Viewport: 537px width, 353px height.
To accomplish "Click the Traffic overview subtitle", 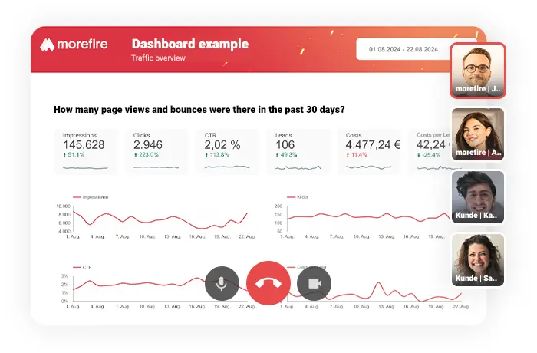I will coord(160,58).
